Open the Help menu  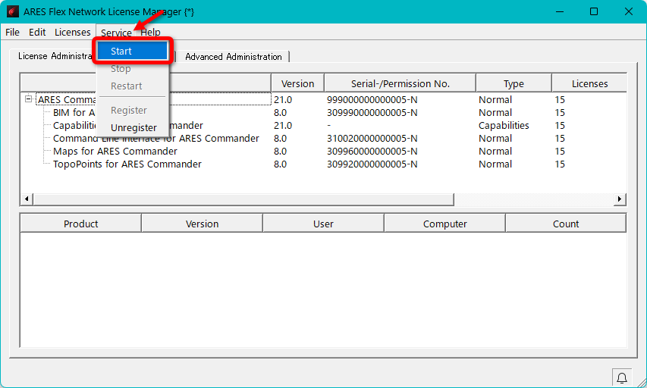pyautogui.click(x=151, y=32)
